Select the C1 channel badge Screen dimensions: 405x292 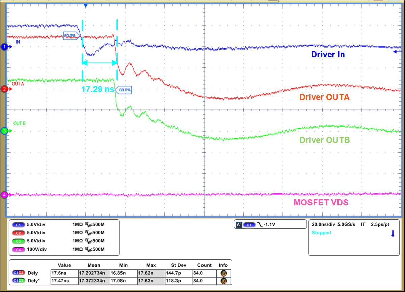click(x=18, y=224)
